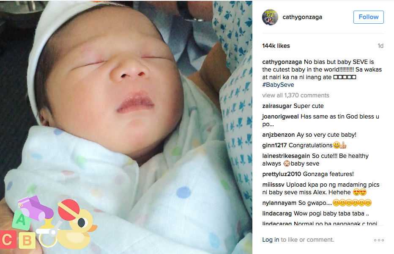Open joanorigweal's profile
Image resolution: width=394 pixels, height=254 pixels.
pos(280,116)
